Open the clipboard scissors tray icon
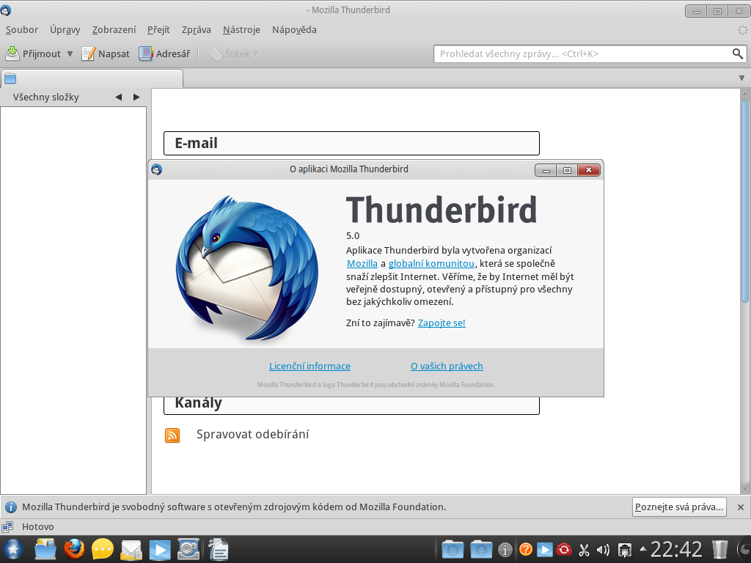The width and height of the screenshot is (751, 563). coord(584,550)
